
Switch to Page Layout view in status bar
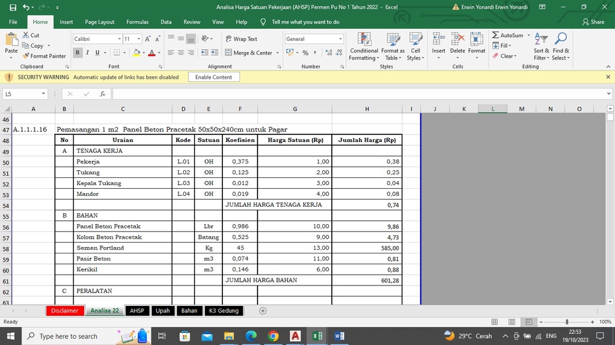[512, 322]
